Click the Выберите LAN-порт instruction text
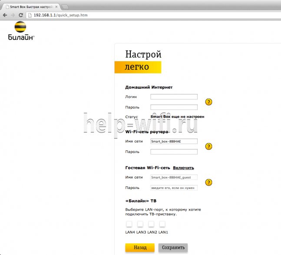This screenshot has width=281, height=255. click(x=163, y=212)
